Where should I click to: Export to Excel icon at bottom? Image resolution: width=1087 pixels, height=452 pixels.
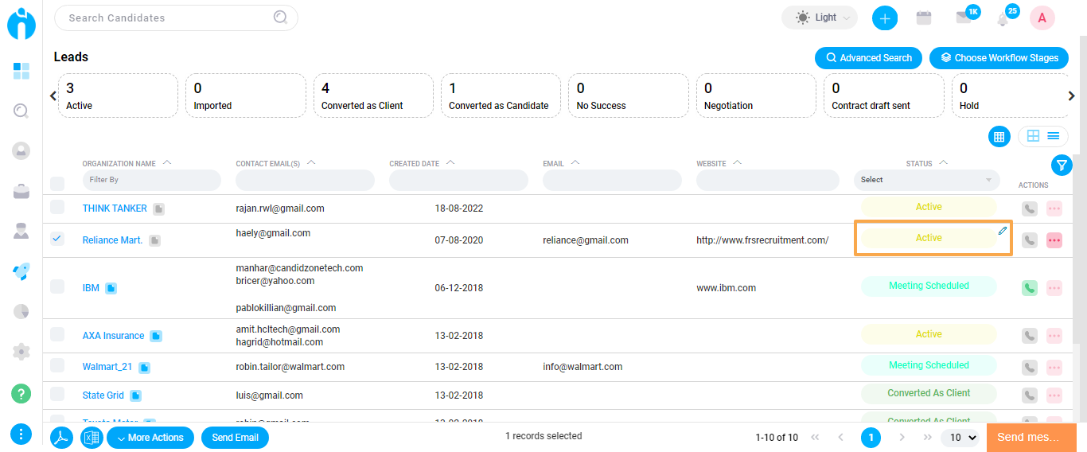tap(92, 438)
